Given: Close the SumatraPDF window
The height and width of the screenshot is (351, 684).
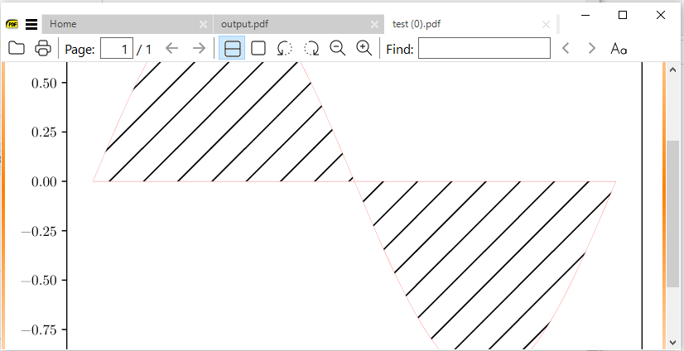Looking at the screenshot, I should coord(661,15).
